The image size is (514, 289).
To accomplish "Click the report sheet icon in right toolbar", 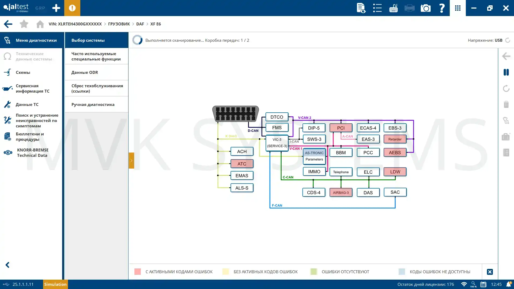I will click(x=506, y=153).
